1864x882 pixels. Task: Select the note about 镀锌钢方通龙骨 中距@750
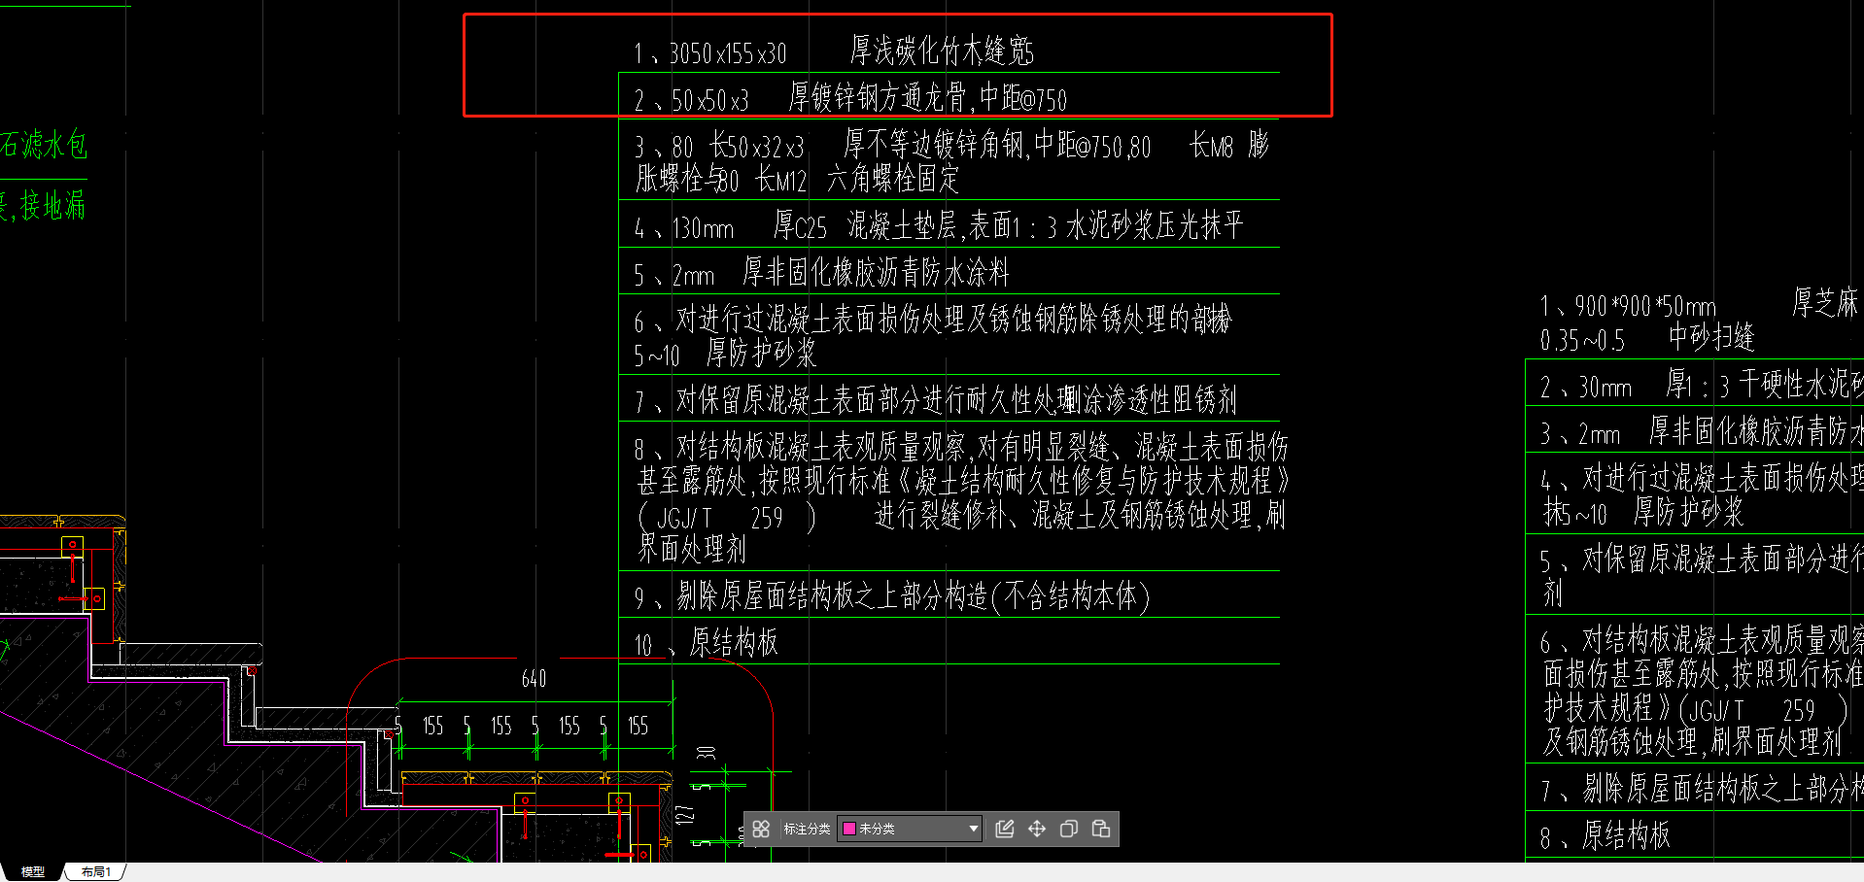click(850, 98)
